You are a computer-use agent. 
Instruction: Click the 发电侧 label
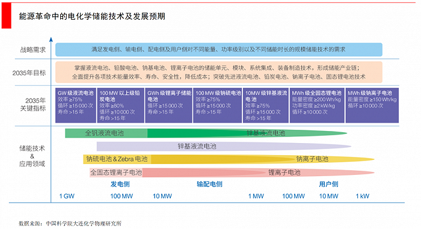[x=120, y=184]
